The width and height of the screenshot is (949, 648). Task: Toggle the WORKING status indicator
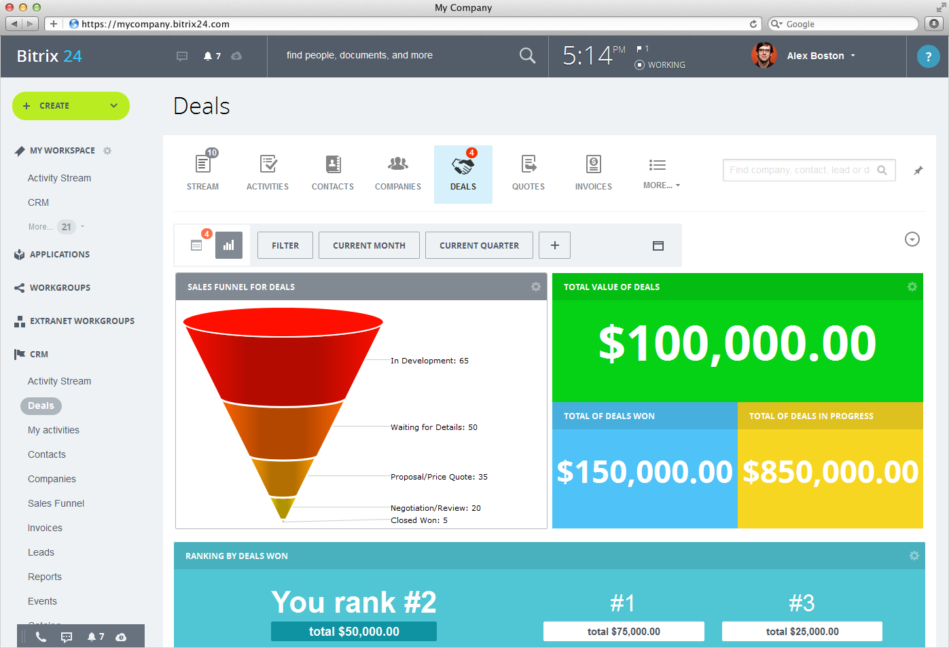660,65
